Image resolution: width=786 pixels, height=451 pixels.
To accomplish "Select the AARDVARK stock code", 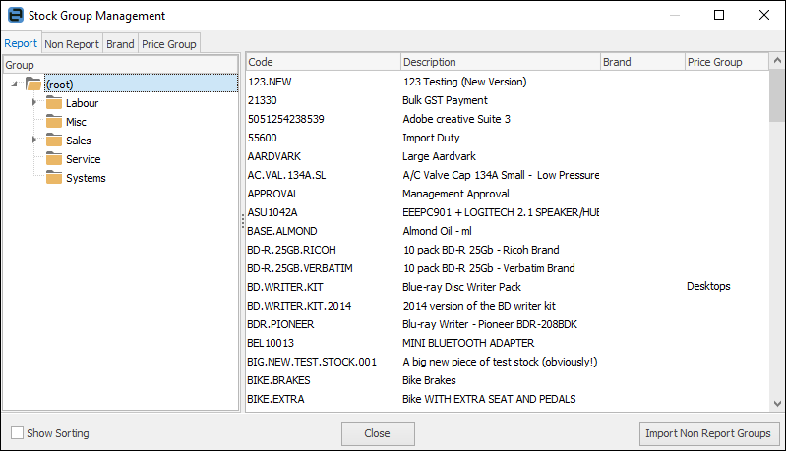I will coord(274,156).
